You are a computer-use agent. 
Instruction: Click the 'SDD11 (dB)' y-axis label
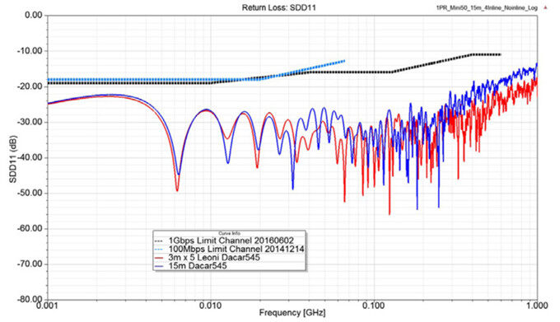pyautogui.click(x=13, y=159)
